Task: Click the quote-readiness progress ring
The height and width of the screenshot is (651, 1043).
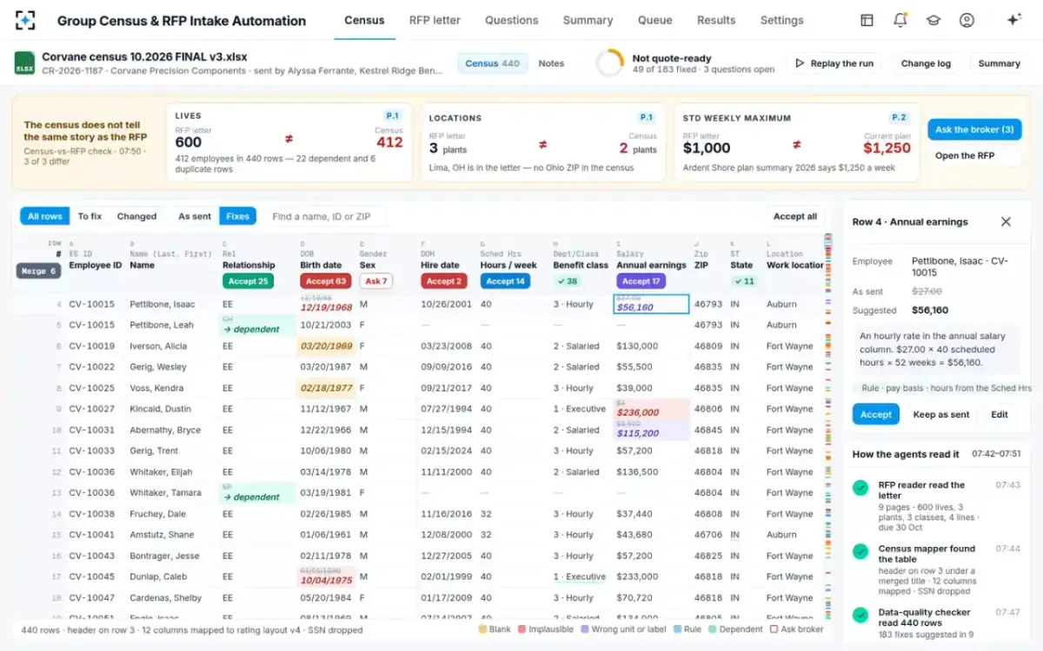Action: pyautogui.click(x=609, y=63)
